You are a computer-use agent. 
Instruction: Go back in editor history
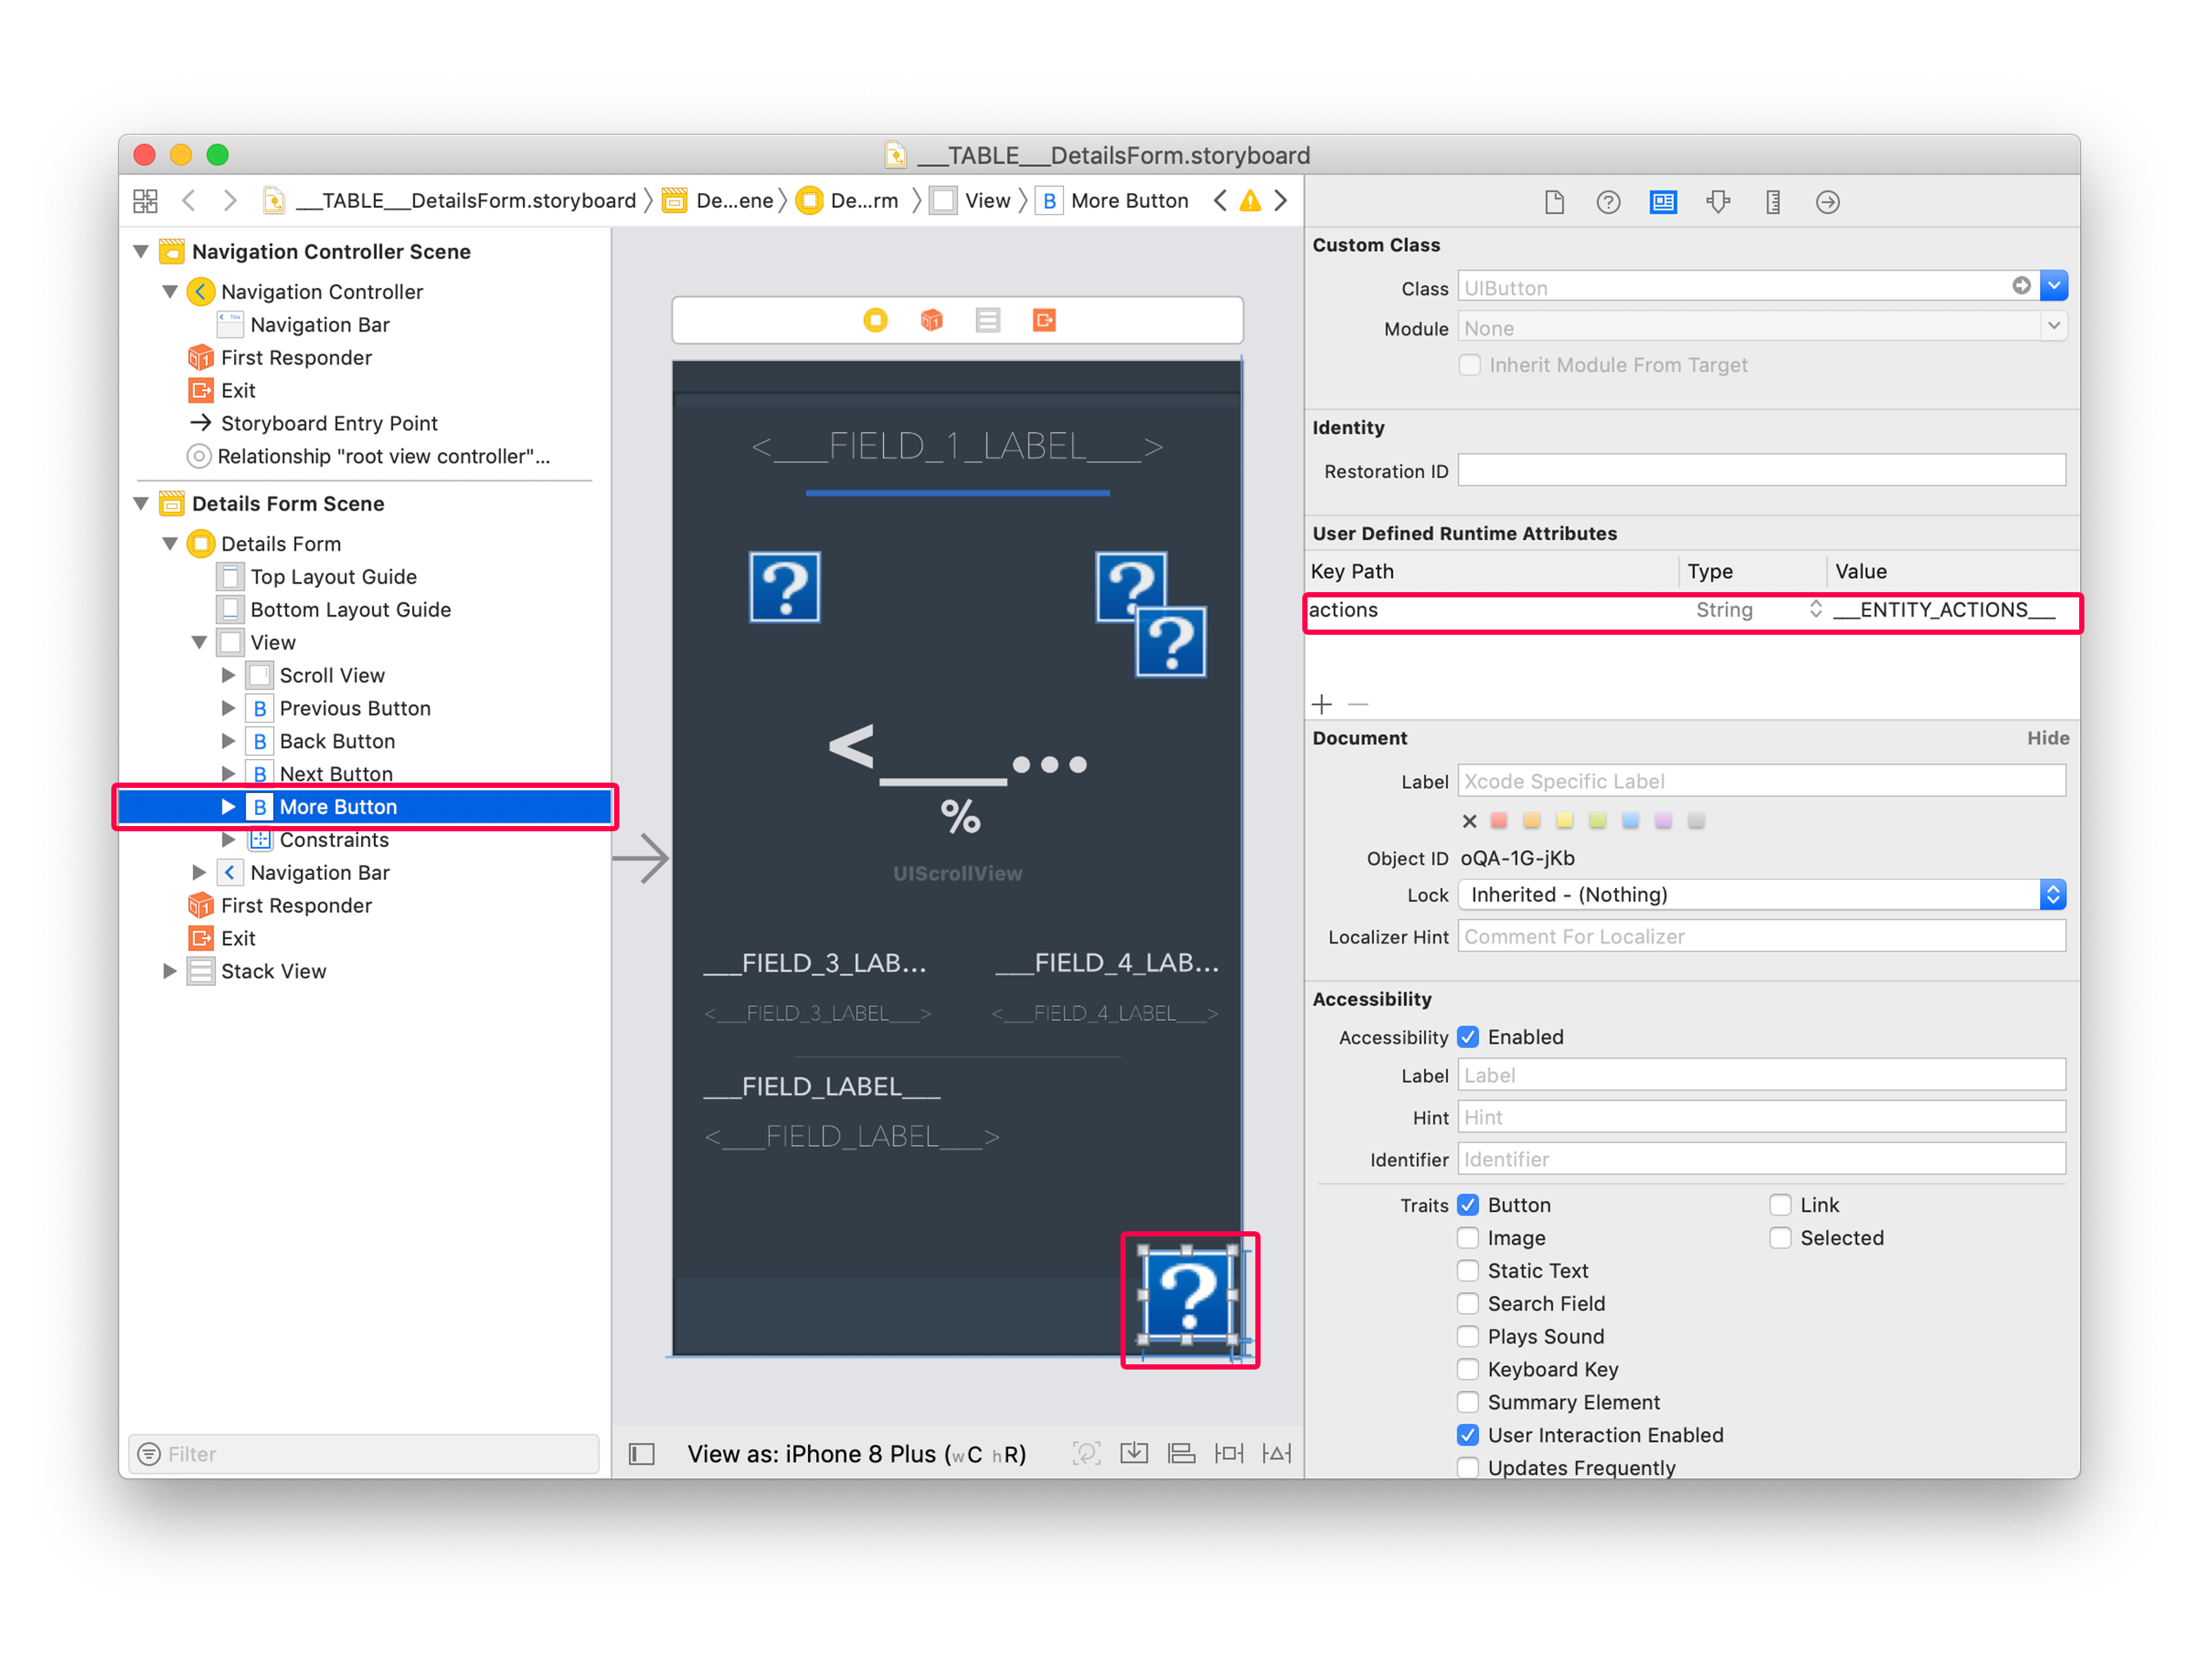(189, 201)
